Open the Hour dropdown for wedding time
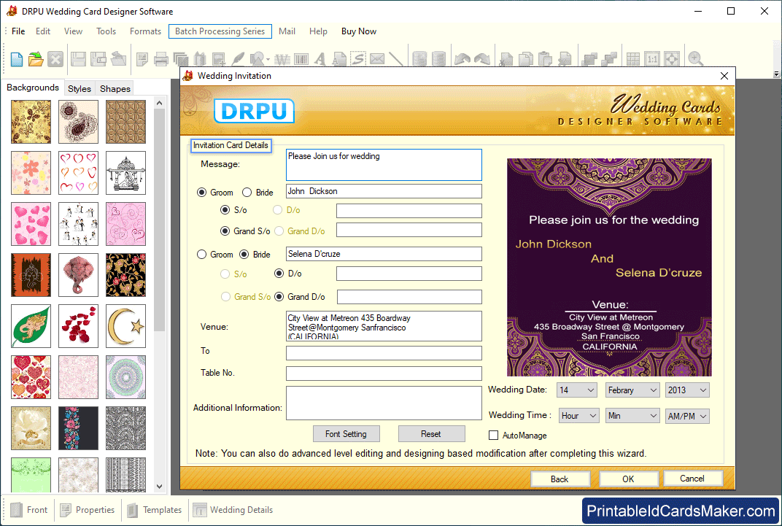Image resolution: width=782 pixels, height=526 pixels. tap(578, 416)
